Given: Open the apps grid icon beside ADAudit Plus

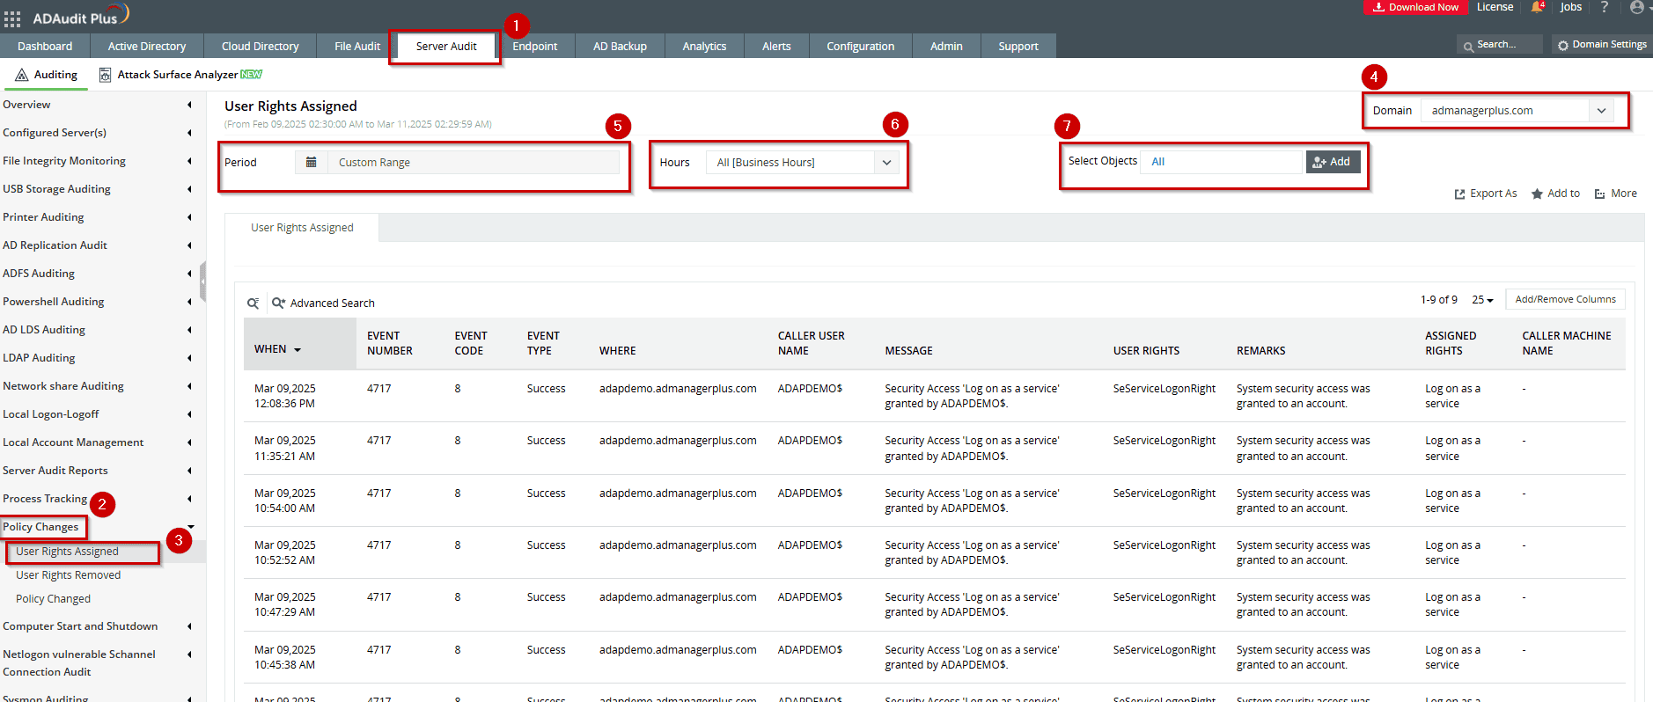Looking at the screenshot, I should click(x=12, y=18).
